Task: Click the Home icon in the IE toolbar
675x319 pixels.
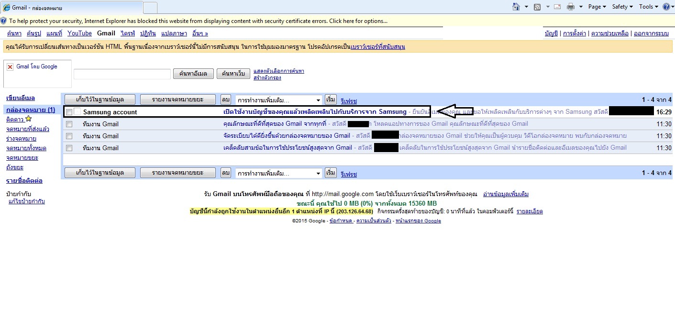Action: click(516, 7)
